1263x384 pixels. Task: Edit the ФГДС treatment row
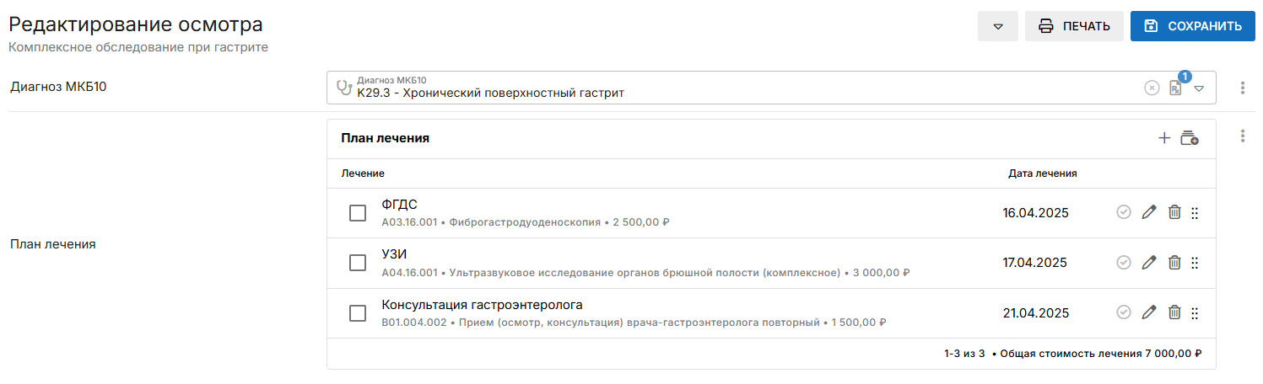[1148, 213]
